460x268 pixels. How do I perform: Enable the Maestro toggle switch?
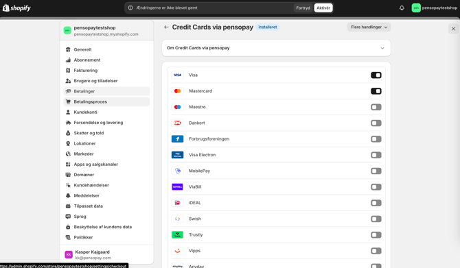click(376, 107)
